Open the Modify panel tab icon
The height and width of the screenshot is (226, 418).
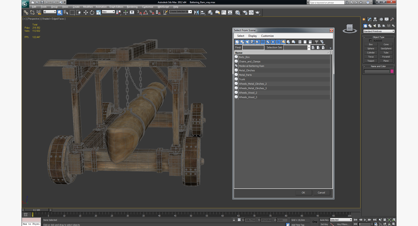coord(369,19)
